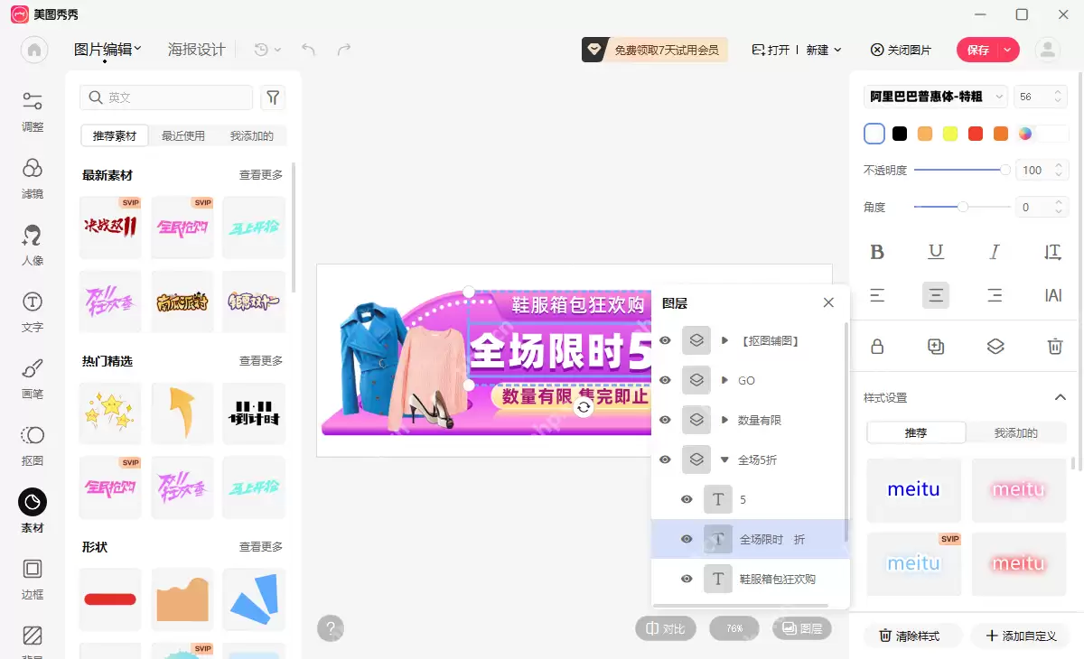The image size is (1084, 659).
Task: Click the duplicate layer icon
Action: pos(935,346)
